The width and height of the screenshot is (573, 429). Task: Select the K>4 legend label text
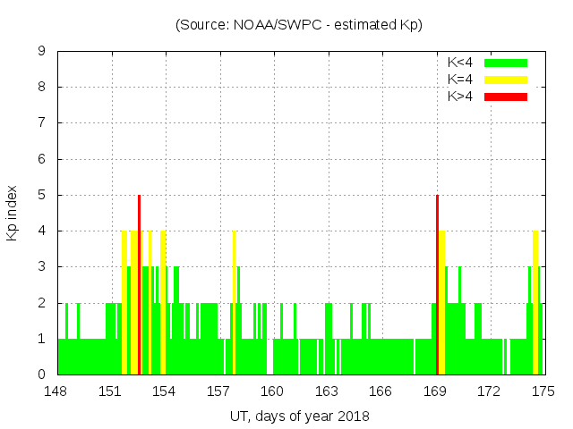point(460,97)
